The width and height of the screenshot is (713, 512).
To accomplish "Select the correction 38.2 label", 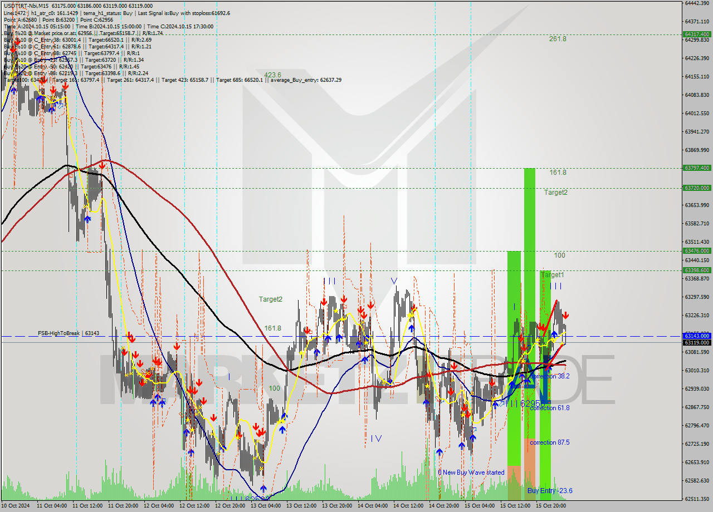I will tap(550, 377).
